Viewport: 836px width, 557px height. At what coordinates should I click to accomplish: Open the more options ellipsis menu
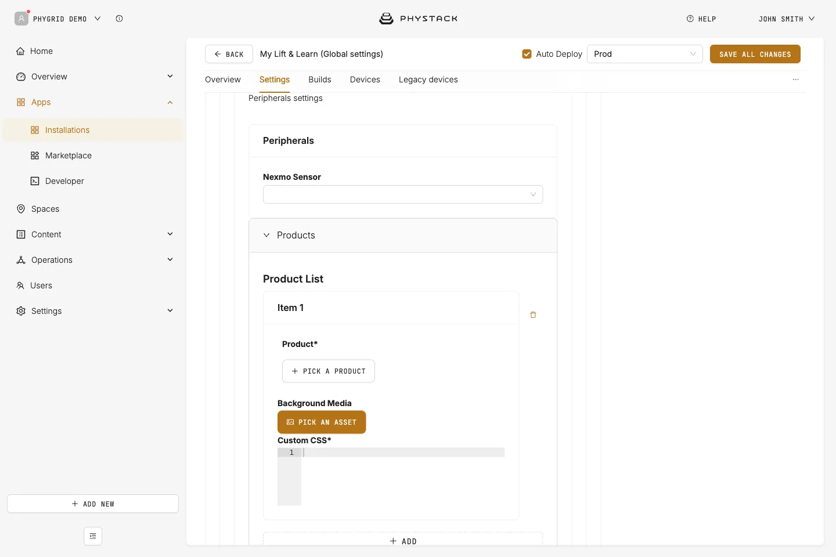pos(796,79)
